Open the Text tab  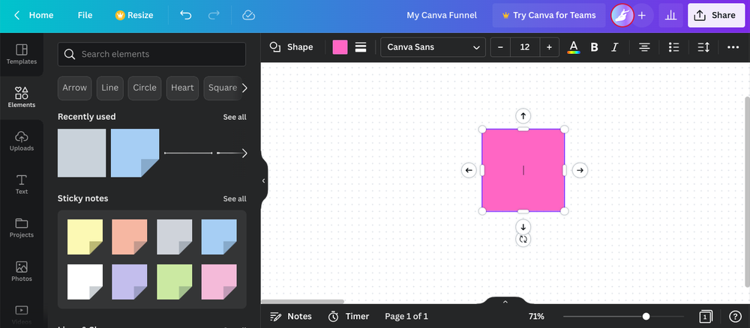click(x=22, y=184)
